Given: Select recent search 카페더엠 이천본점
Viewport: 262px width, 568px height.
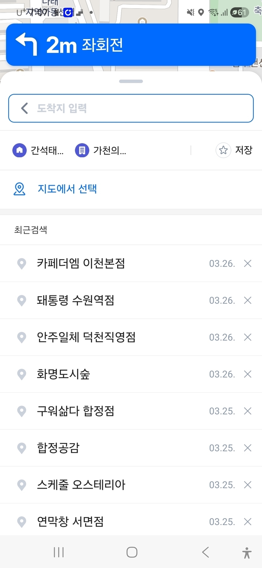Looking at the screenshot, I should pyautogui.click(x=81, y=263).
